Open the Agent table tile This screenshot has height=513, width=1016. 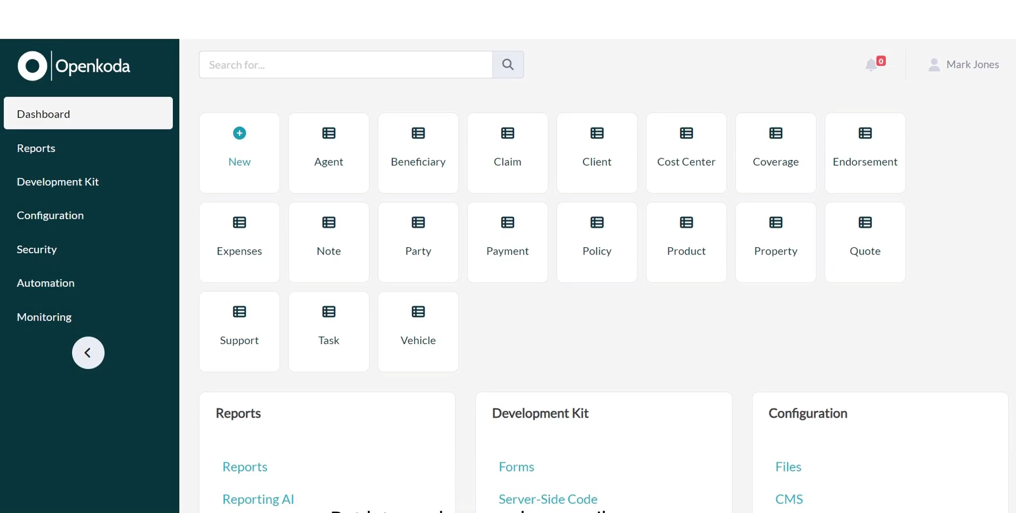329,152
